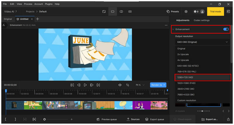Collapse the right side panel
The width and height of the screenshot is (234, 125).
(228, 11)
